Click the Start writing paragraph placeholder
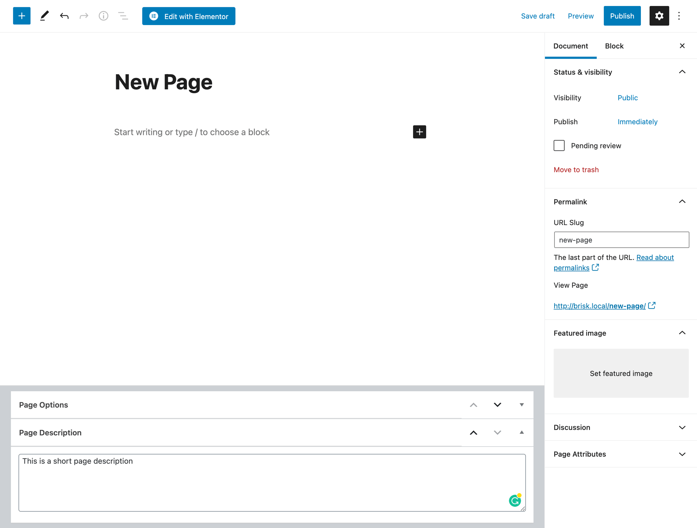 (x=192, y=132)
